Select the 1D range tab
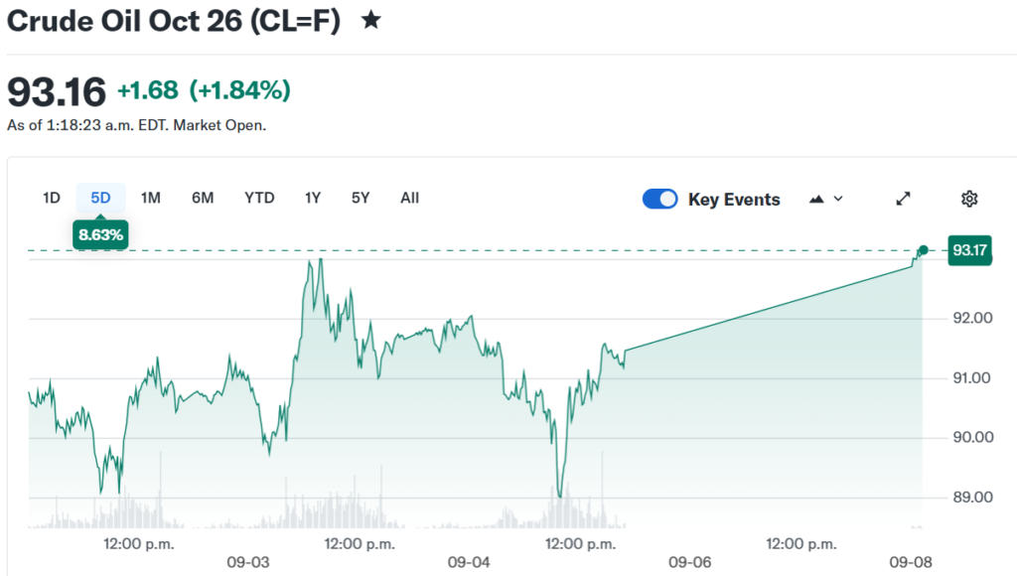The height and width of the screenshot is (576, 1017). (x=52, y=198)
